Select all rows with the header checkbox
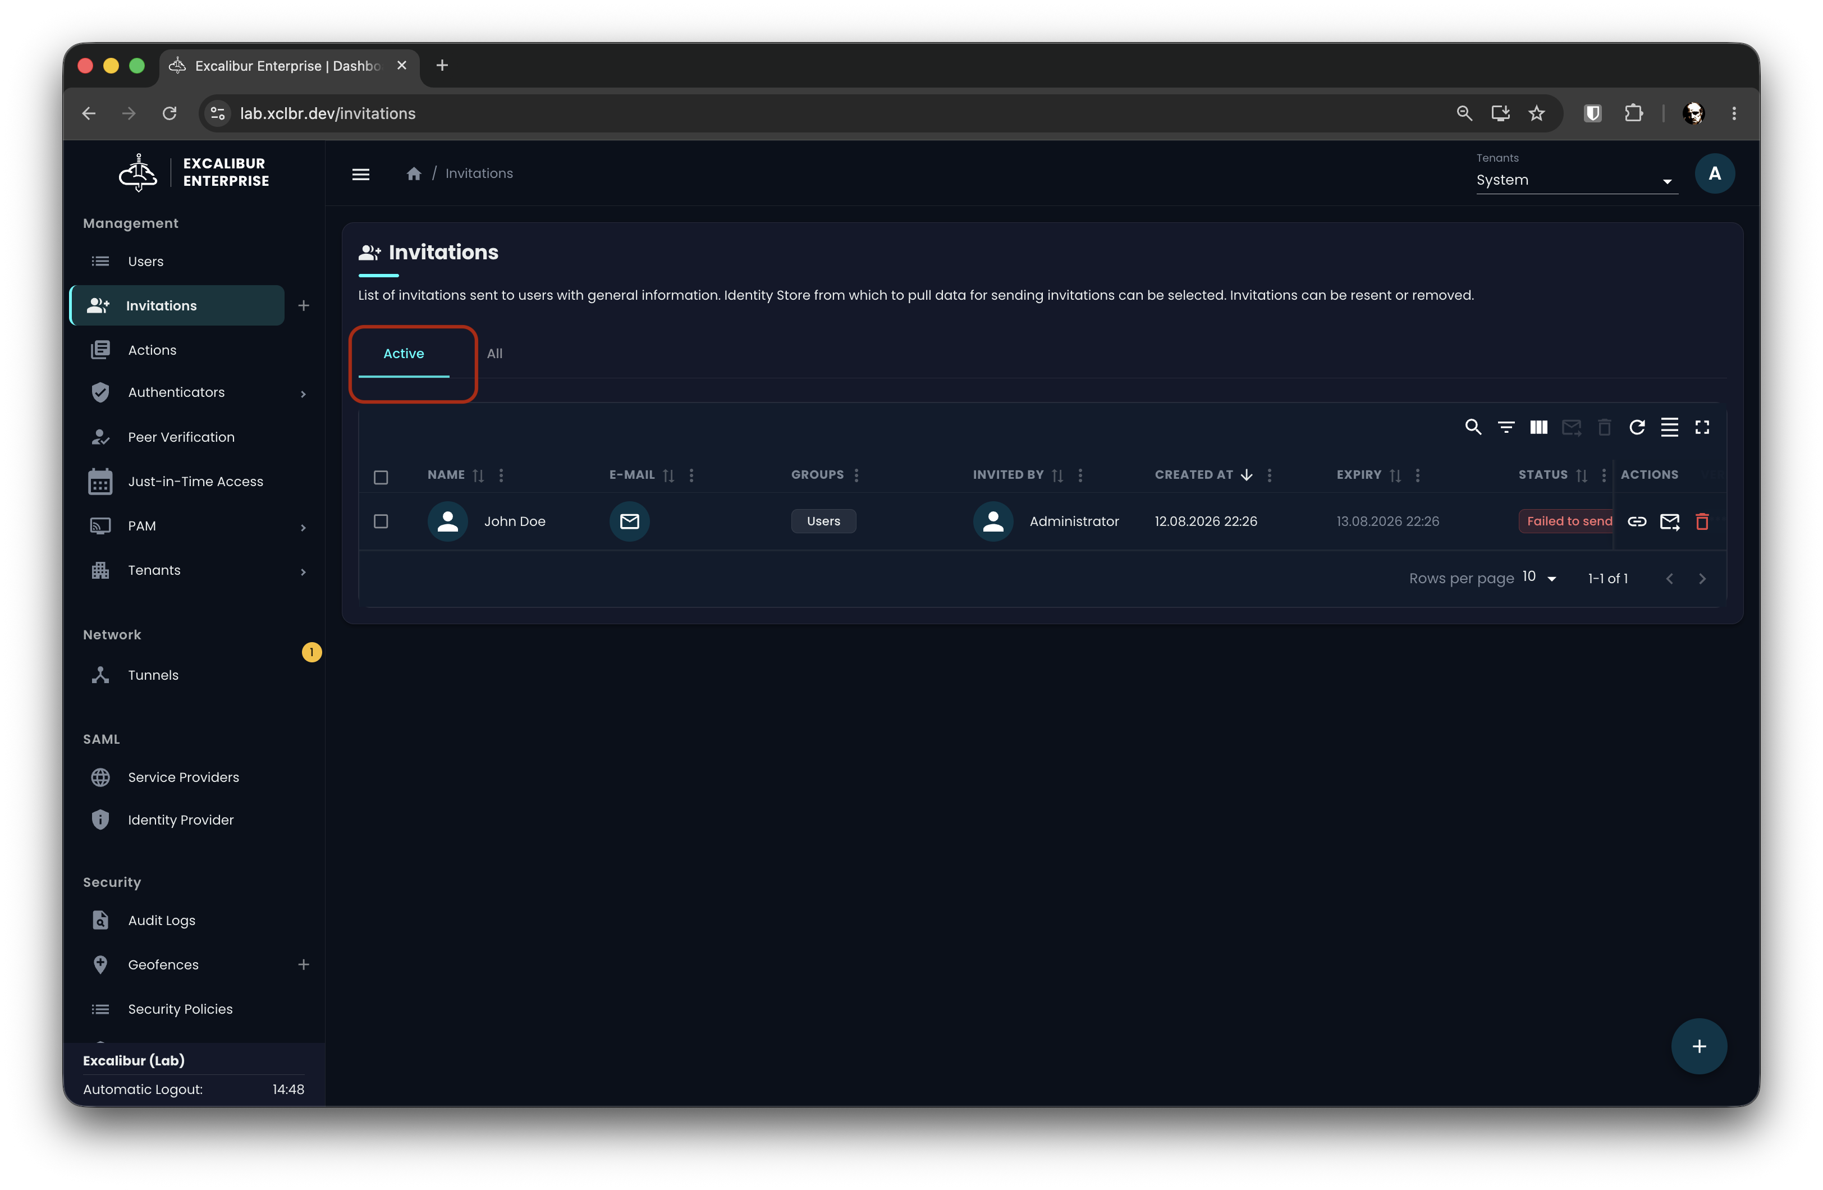Screen dimensions: 1823x1190 click(381, 477)
